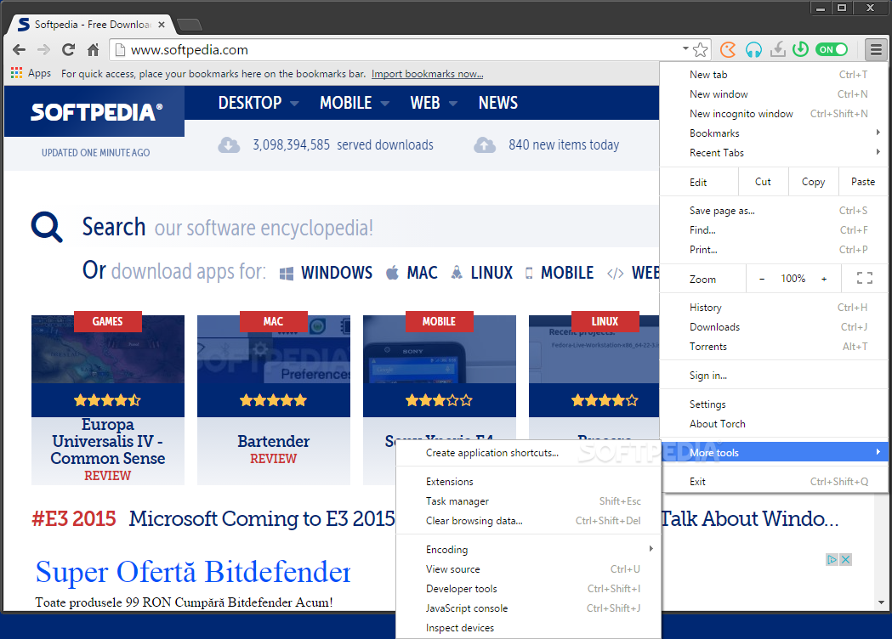The height and width of the screenshot is (639, 892).
Task: Open the Torrents menu item
Action: 774,346
